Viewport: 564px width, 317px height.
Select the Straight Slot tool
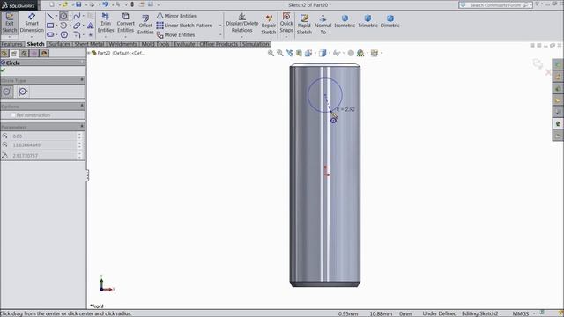pos(50,35)
